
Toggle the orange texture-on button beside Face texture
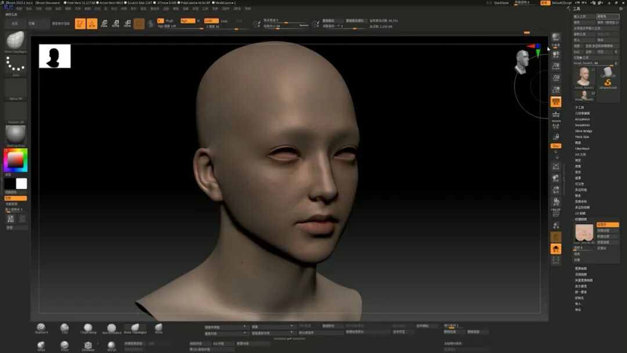point(607,225)
